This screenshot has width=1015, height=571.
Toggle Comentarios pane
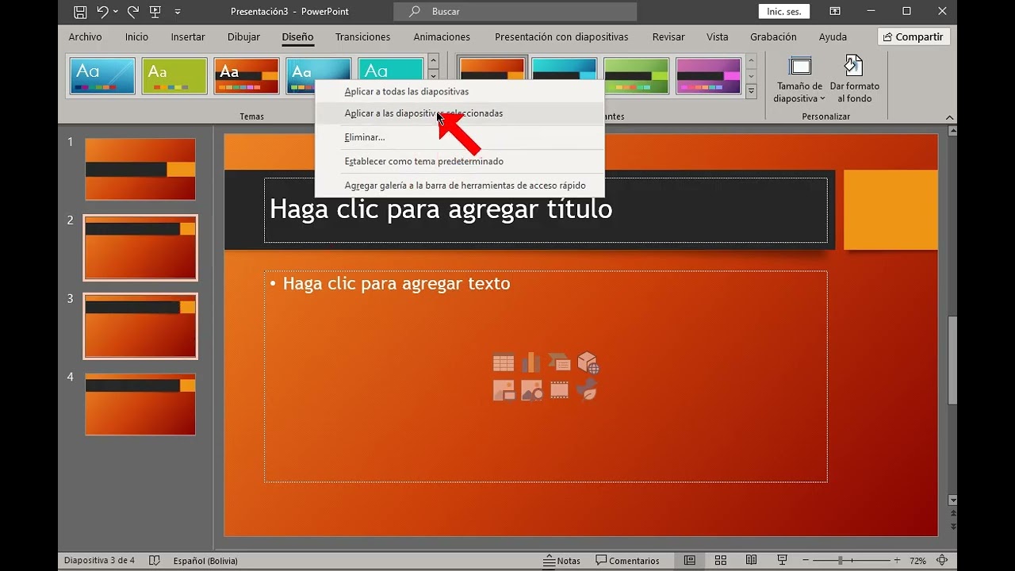click(628, 561)
